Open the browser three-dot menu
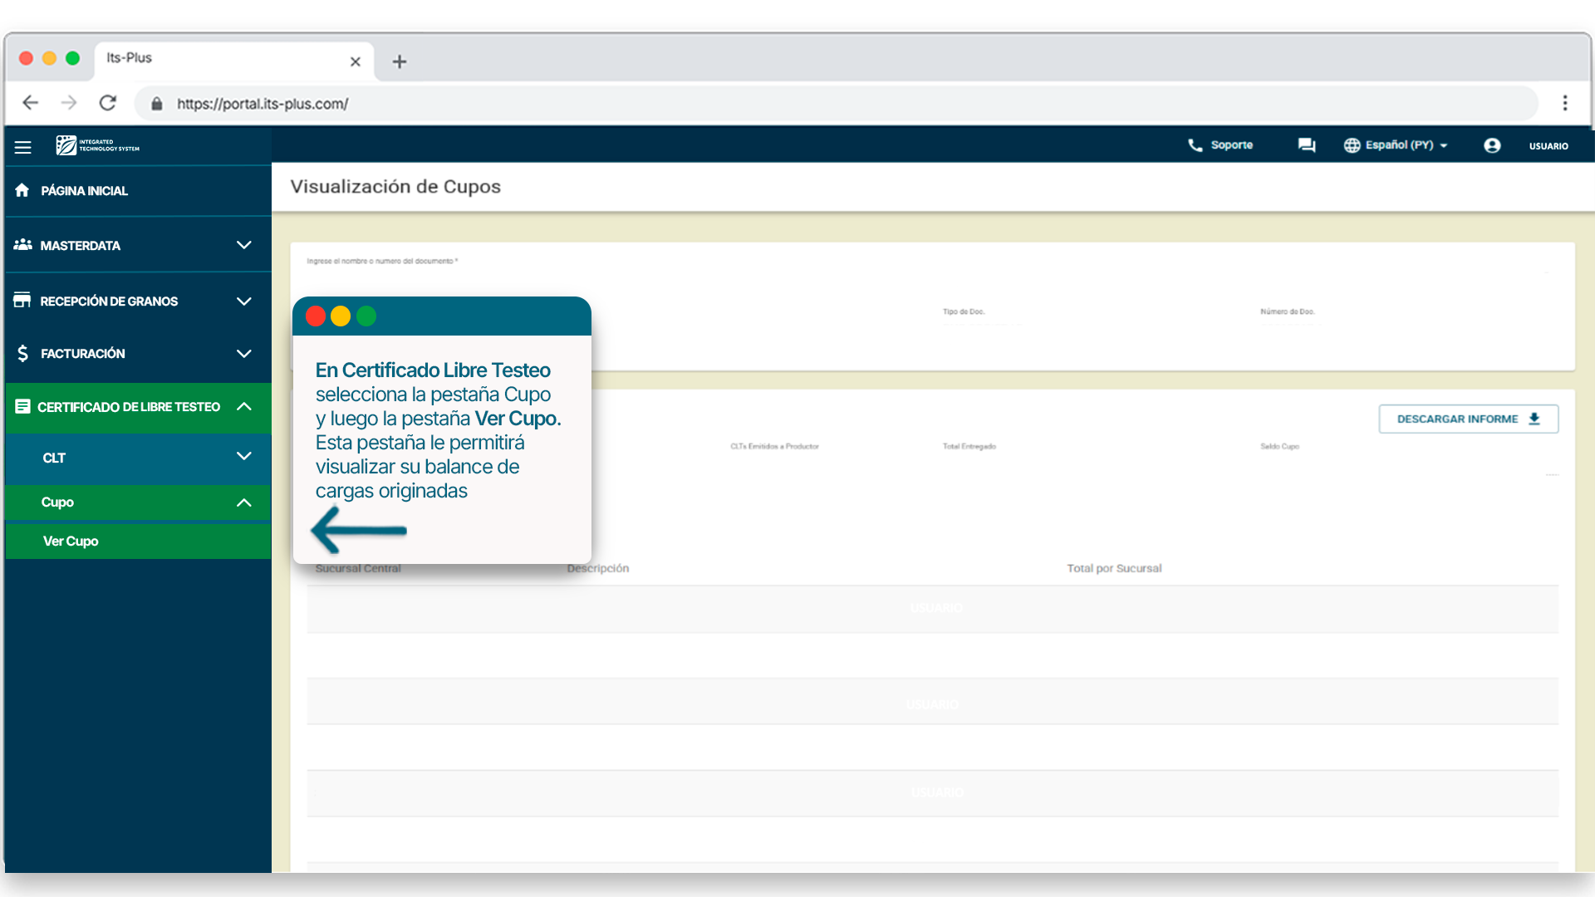This screenshot has width=1595, height=897. pyautogui.click(x=1565, y=103)
